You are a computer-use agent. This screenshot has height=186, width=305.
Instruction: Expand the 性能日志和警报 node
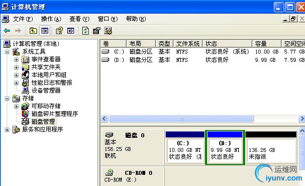[17, 83]
